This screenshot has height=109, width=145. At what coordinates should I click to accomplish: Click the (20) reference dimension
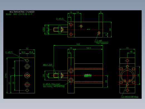pyautogui.click(x=43, y=29)
